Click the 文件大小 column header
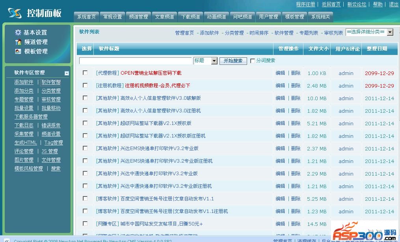Screen dimensions: 400x242 click(x=318, y=49)
